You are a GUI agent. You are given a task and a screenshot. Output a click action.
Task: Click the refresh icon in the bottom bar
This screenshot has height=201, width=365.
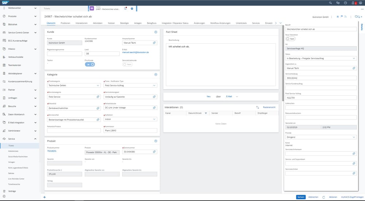(x=323, y=197)
